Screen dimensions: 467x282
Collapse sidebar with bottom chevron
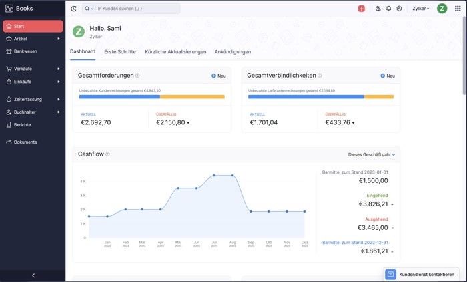33,275
